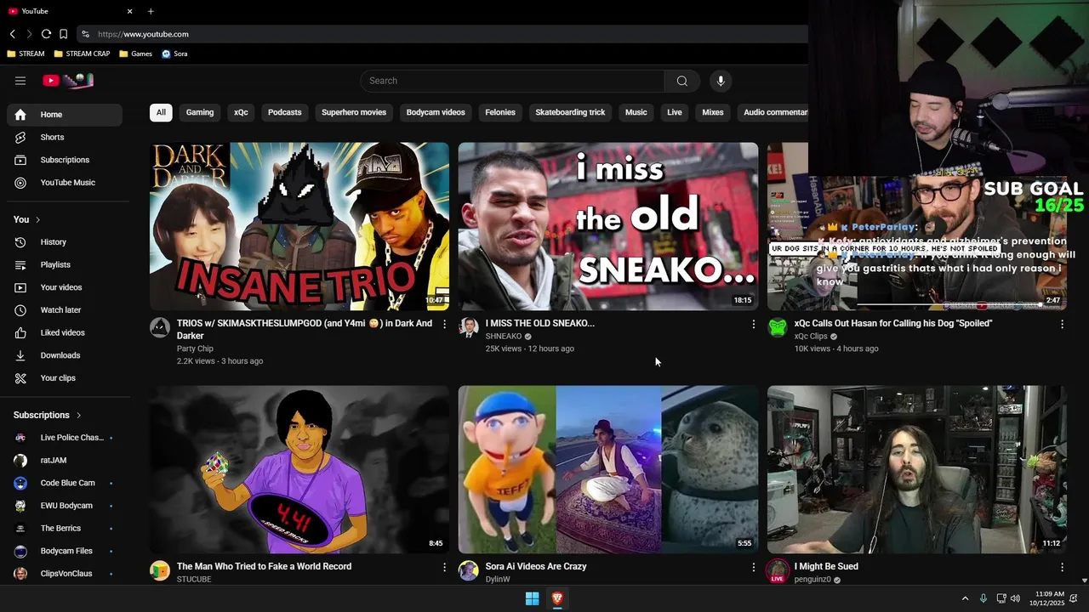Open options for Dark And Darker video
Image resolution: width=1089 pixels, height=612 pixels.
click(x=444, y=324)
